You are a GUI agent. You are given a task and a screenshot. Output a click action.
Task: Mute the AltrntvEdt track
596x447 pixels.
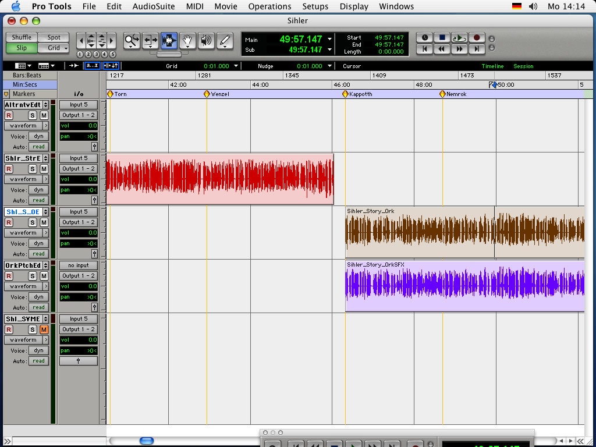(x=44, y=115)
